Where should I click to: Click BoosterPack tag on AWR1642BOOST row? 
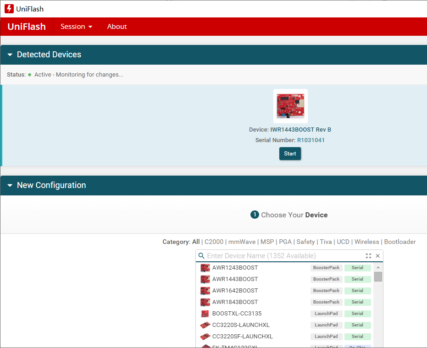point(326,291)
